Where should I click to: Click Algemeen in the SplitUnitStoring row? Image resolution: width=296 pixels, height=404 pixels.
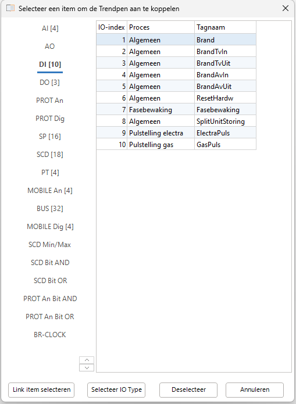click(x=161, y=121)
